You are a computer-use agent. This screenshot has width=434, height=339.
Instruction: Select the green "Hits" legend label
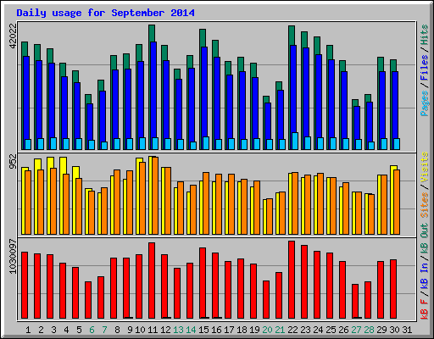coord(425,35)
